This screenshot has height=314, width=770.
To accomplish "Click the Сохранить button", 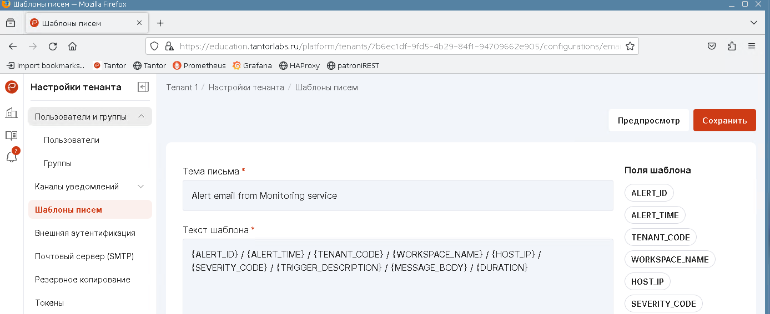I will point(724,120).
